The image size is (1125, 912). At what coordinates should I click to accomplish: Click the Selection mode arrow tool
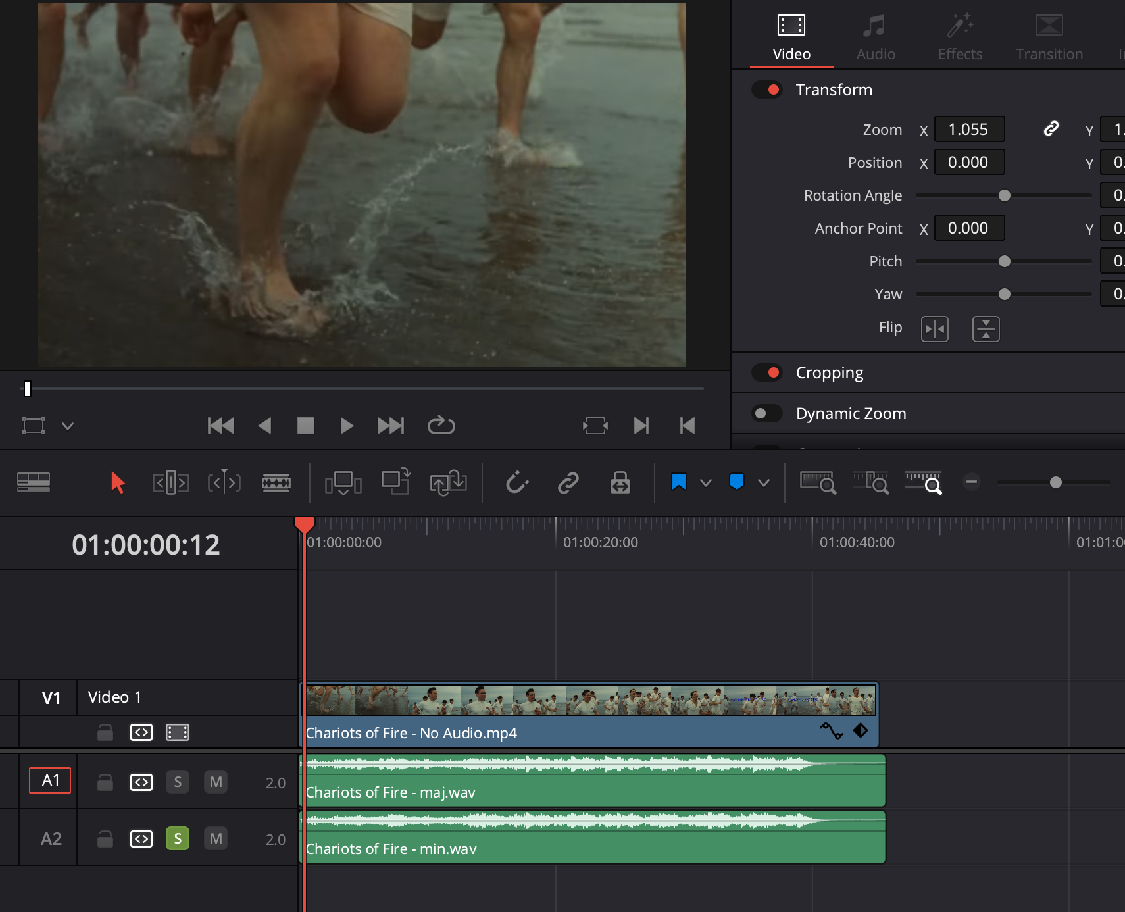[118, 482]
